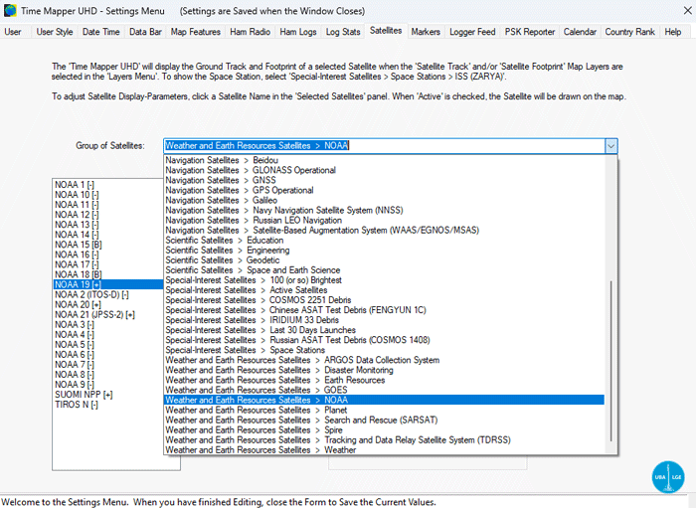This screenshot has width=696, height=508.
Task: Open the Data Bar tab
Action: click(145, 32)
